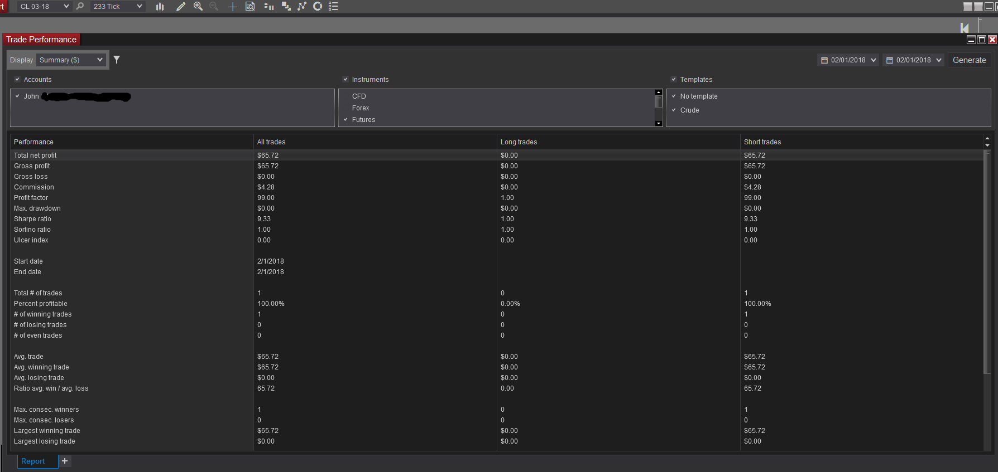This screenshot has height=472, width=998.
Task: Select the Sharpe ratio row label
Action: click(32, 219)
